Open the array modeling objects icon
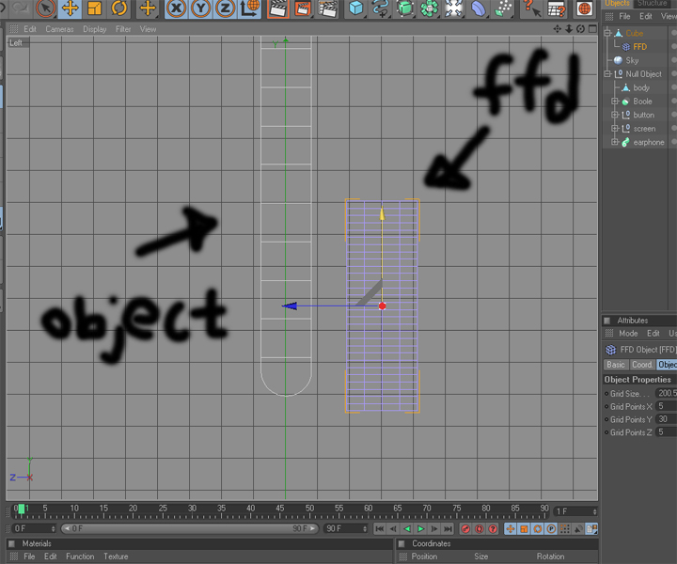This screenshot has height=564, width=677. [429, 8]
